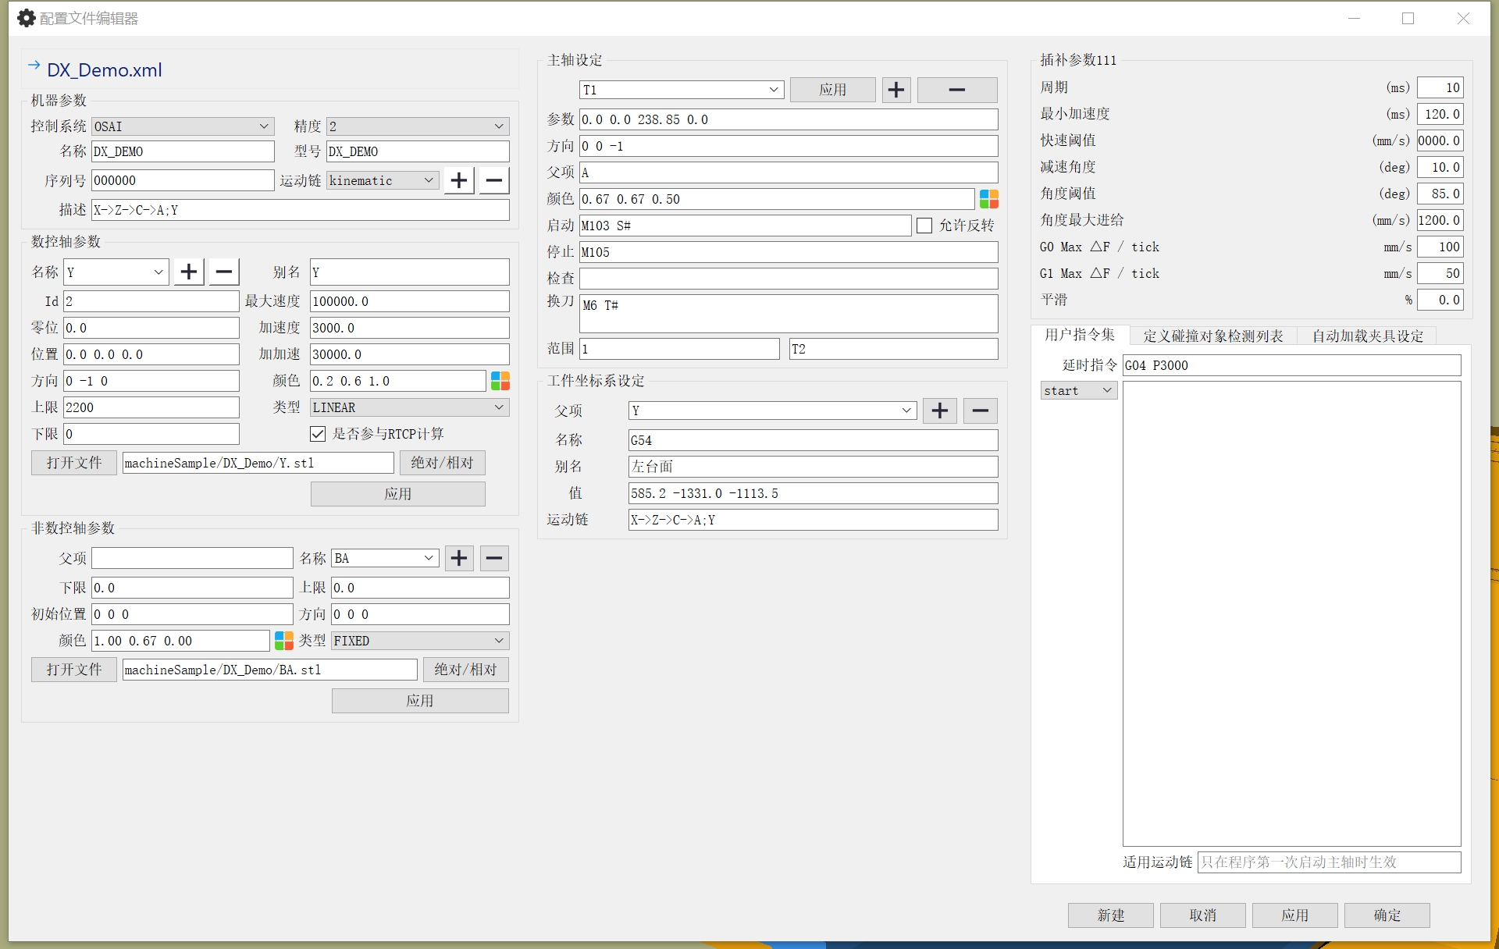The image size is (1499, 949).
Task: Click the 取消 button
Action: point(1203,915)
